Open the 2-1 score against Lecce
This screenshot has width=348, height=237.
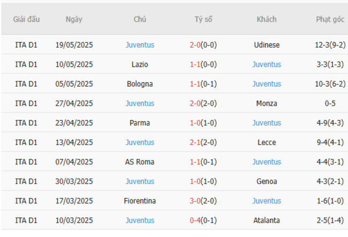[195, 142]
